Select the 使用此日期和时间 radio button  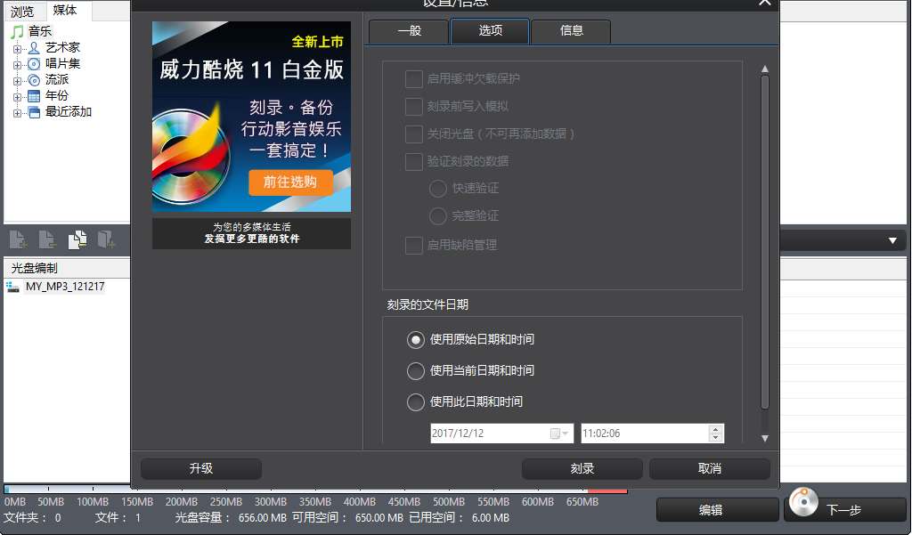pyautogui.click(x=415, y=402)
